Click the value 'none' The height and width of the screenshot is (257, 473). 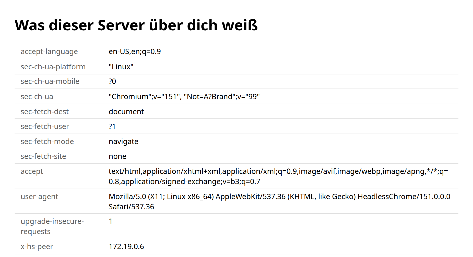pos(117,156)
